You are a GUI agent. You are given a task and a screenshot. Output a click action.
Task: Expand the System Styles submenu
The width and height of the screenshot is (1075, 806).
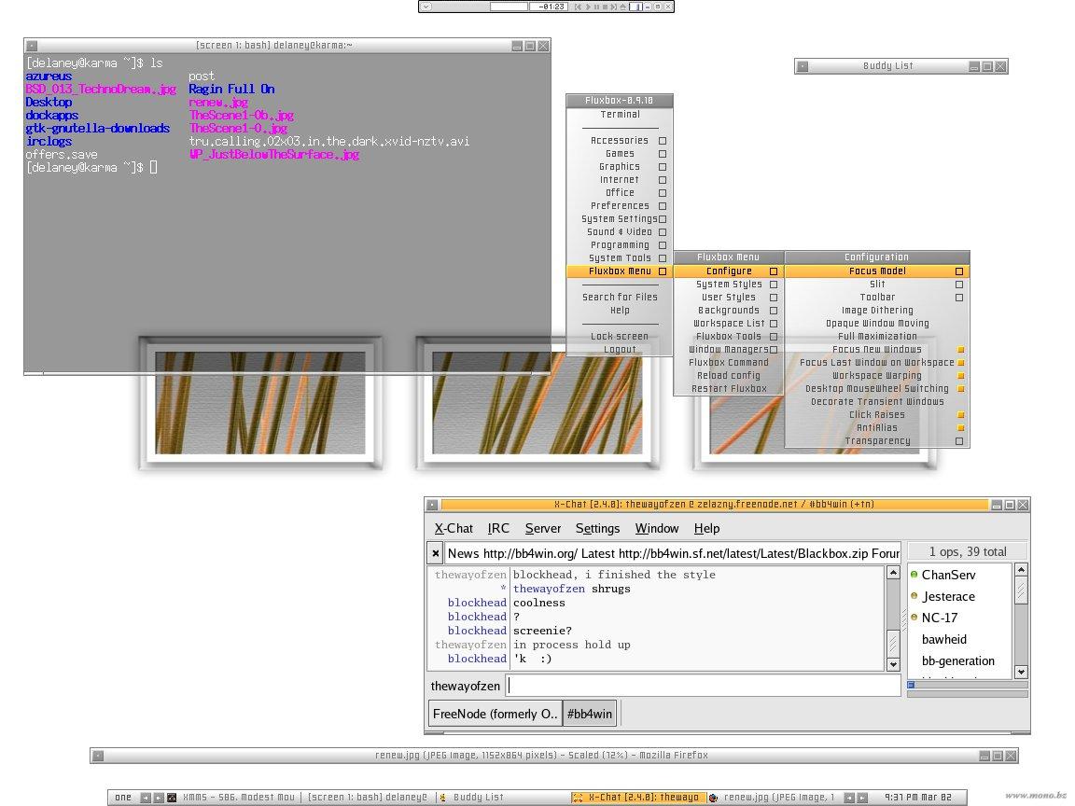click(x=729, y=285)
